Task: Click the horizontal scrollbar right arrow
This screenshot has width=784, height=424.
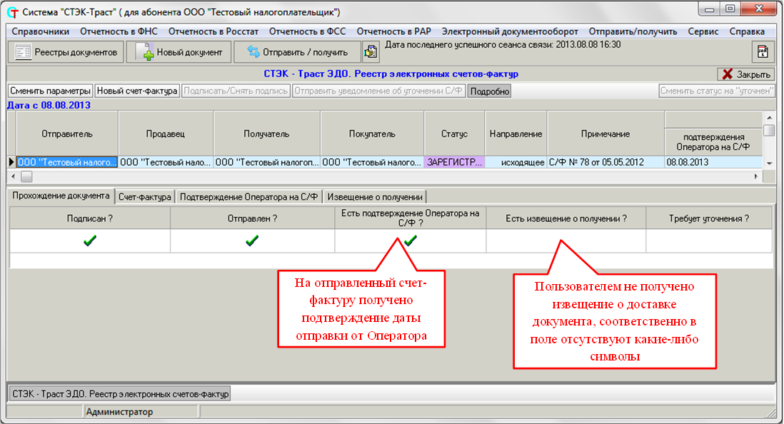Action: coord(756,176)
